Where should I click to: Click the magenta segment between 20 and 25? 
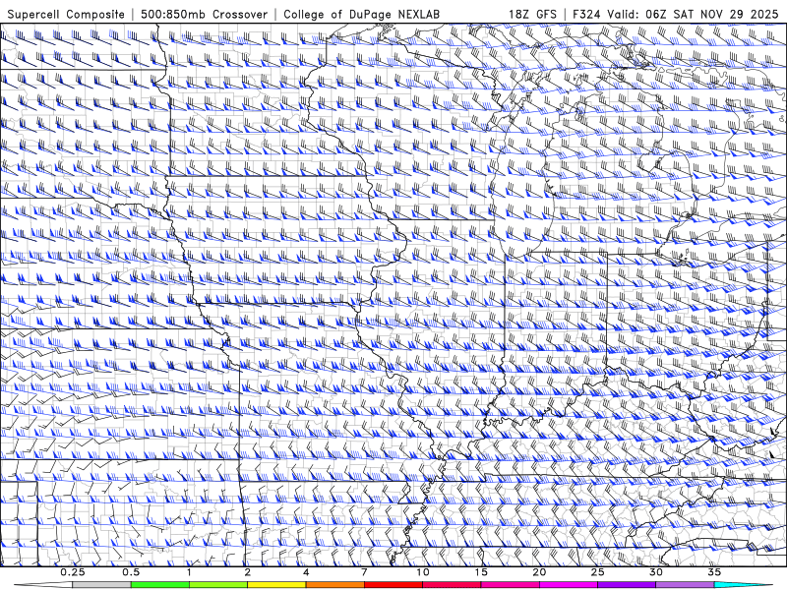(x=569, y=585)
